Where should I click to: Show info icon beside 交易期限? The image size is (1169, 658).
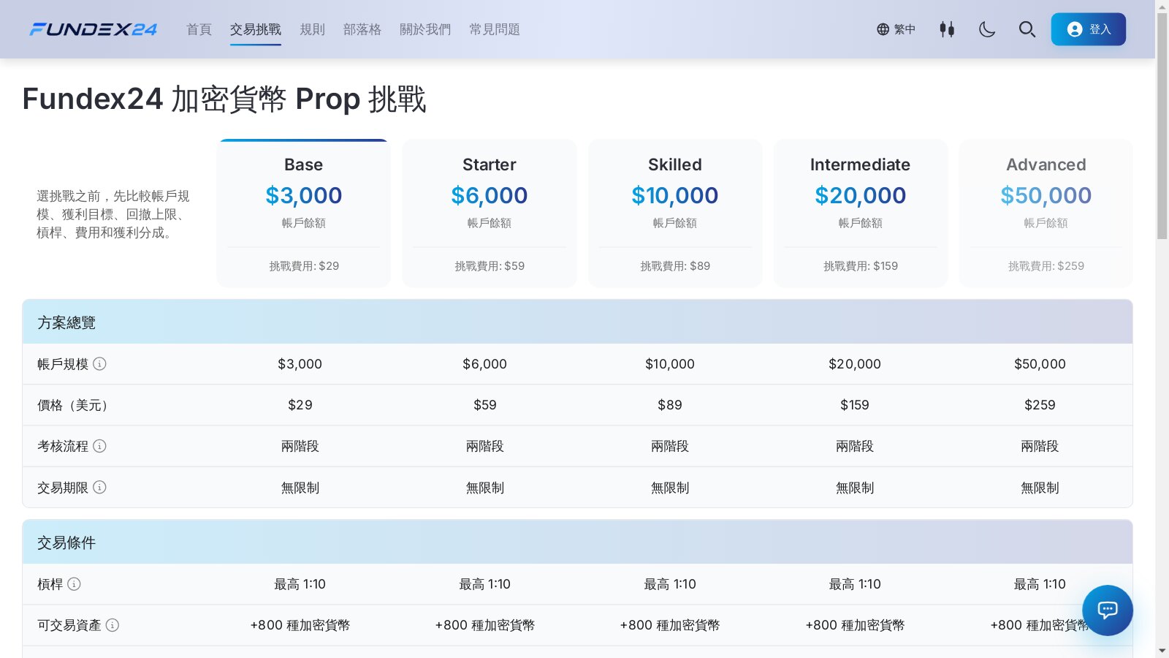[100, 487]
